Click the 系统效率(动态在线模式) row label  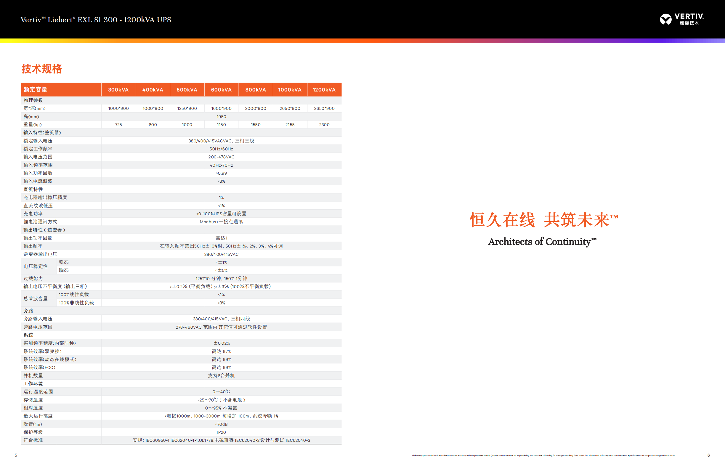(x=50, y=359)
